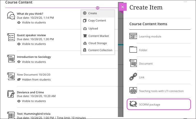
Task: Click the SCORM package planet icon
Action: coord(133,104)
